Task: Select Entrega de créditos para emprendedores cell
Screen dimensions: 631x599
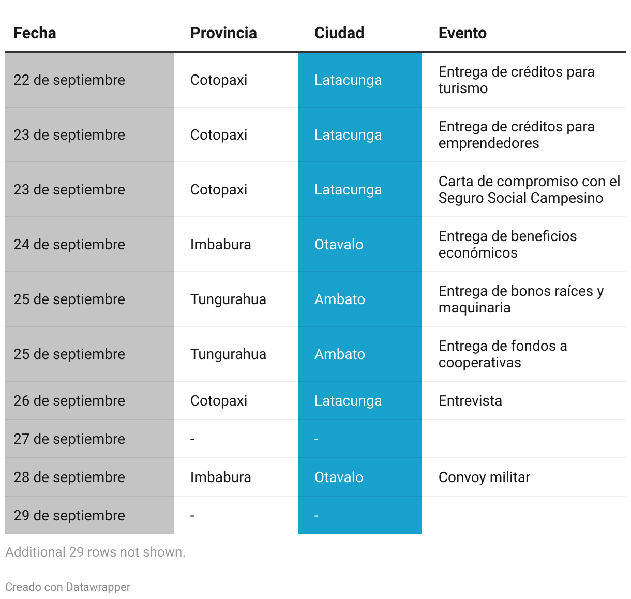Action: click(x=524, y=135)
